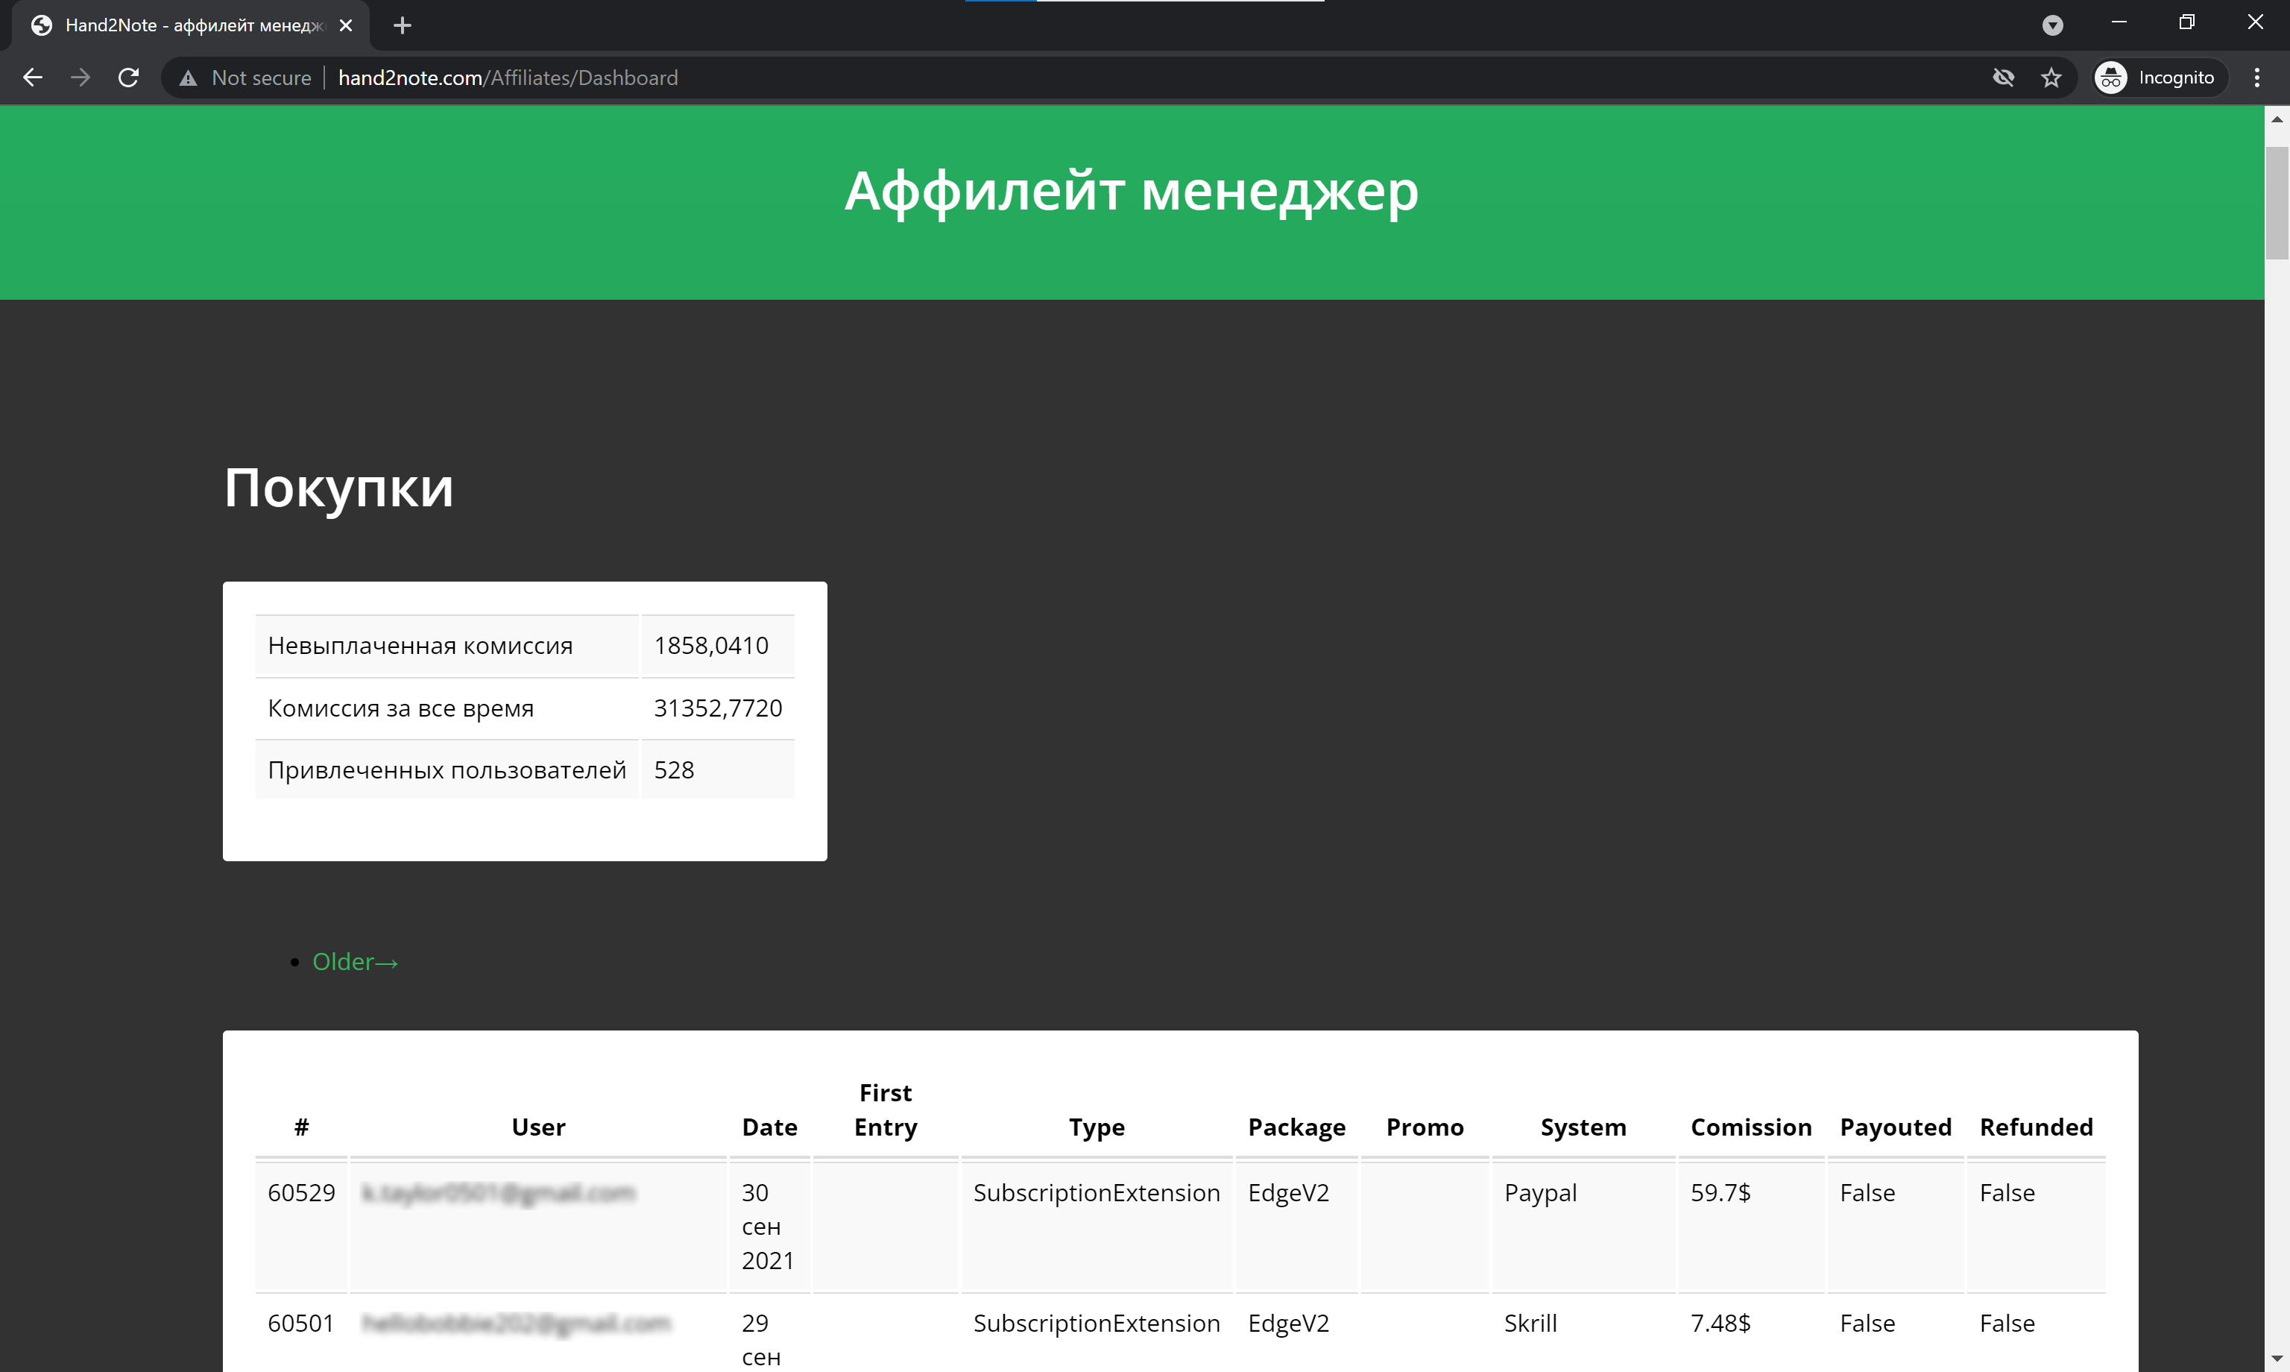Click the Комиссия за все время label
The height and width of the screenshot is (1372, 2290).
(400, 708)
